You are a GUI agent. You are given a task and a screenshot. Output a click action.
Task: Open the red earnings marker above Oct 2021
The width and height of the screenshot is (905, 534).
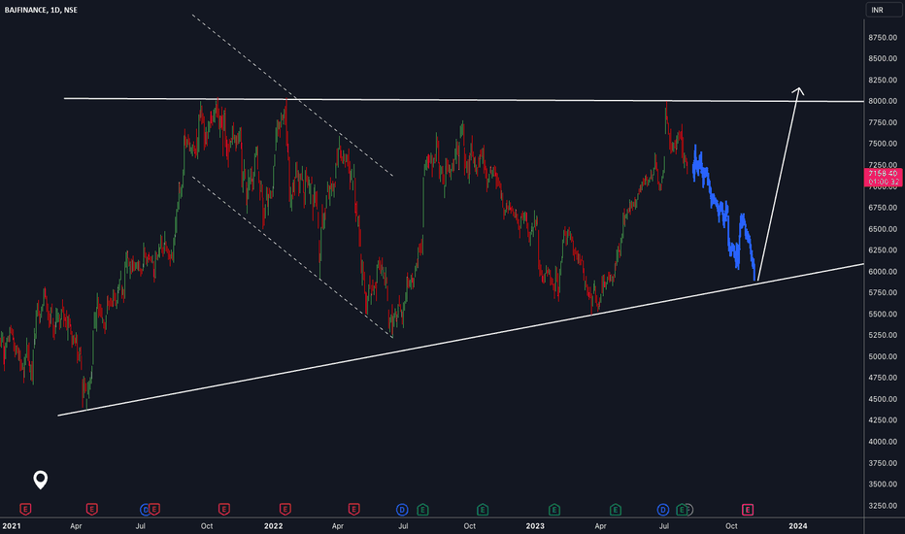tap(224, 509)
